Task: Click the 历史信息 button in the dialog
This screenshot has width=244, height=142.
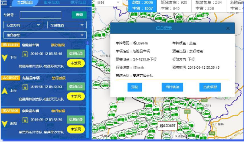Action: click(210, 87)
